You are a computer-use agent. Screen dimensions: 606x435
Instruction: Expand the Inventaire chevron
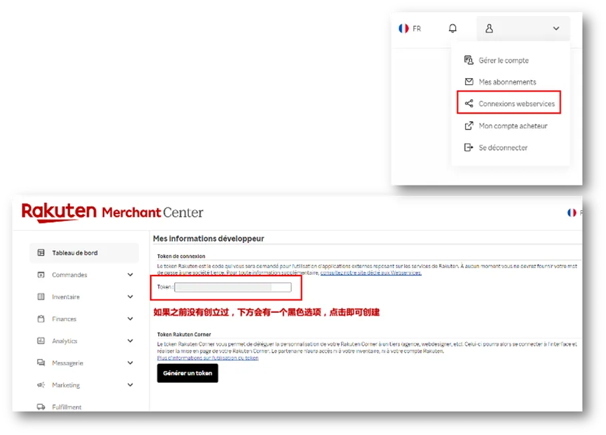[130, 297]
